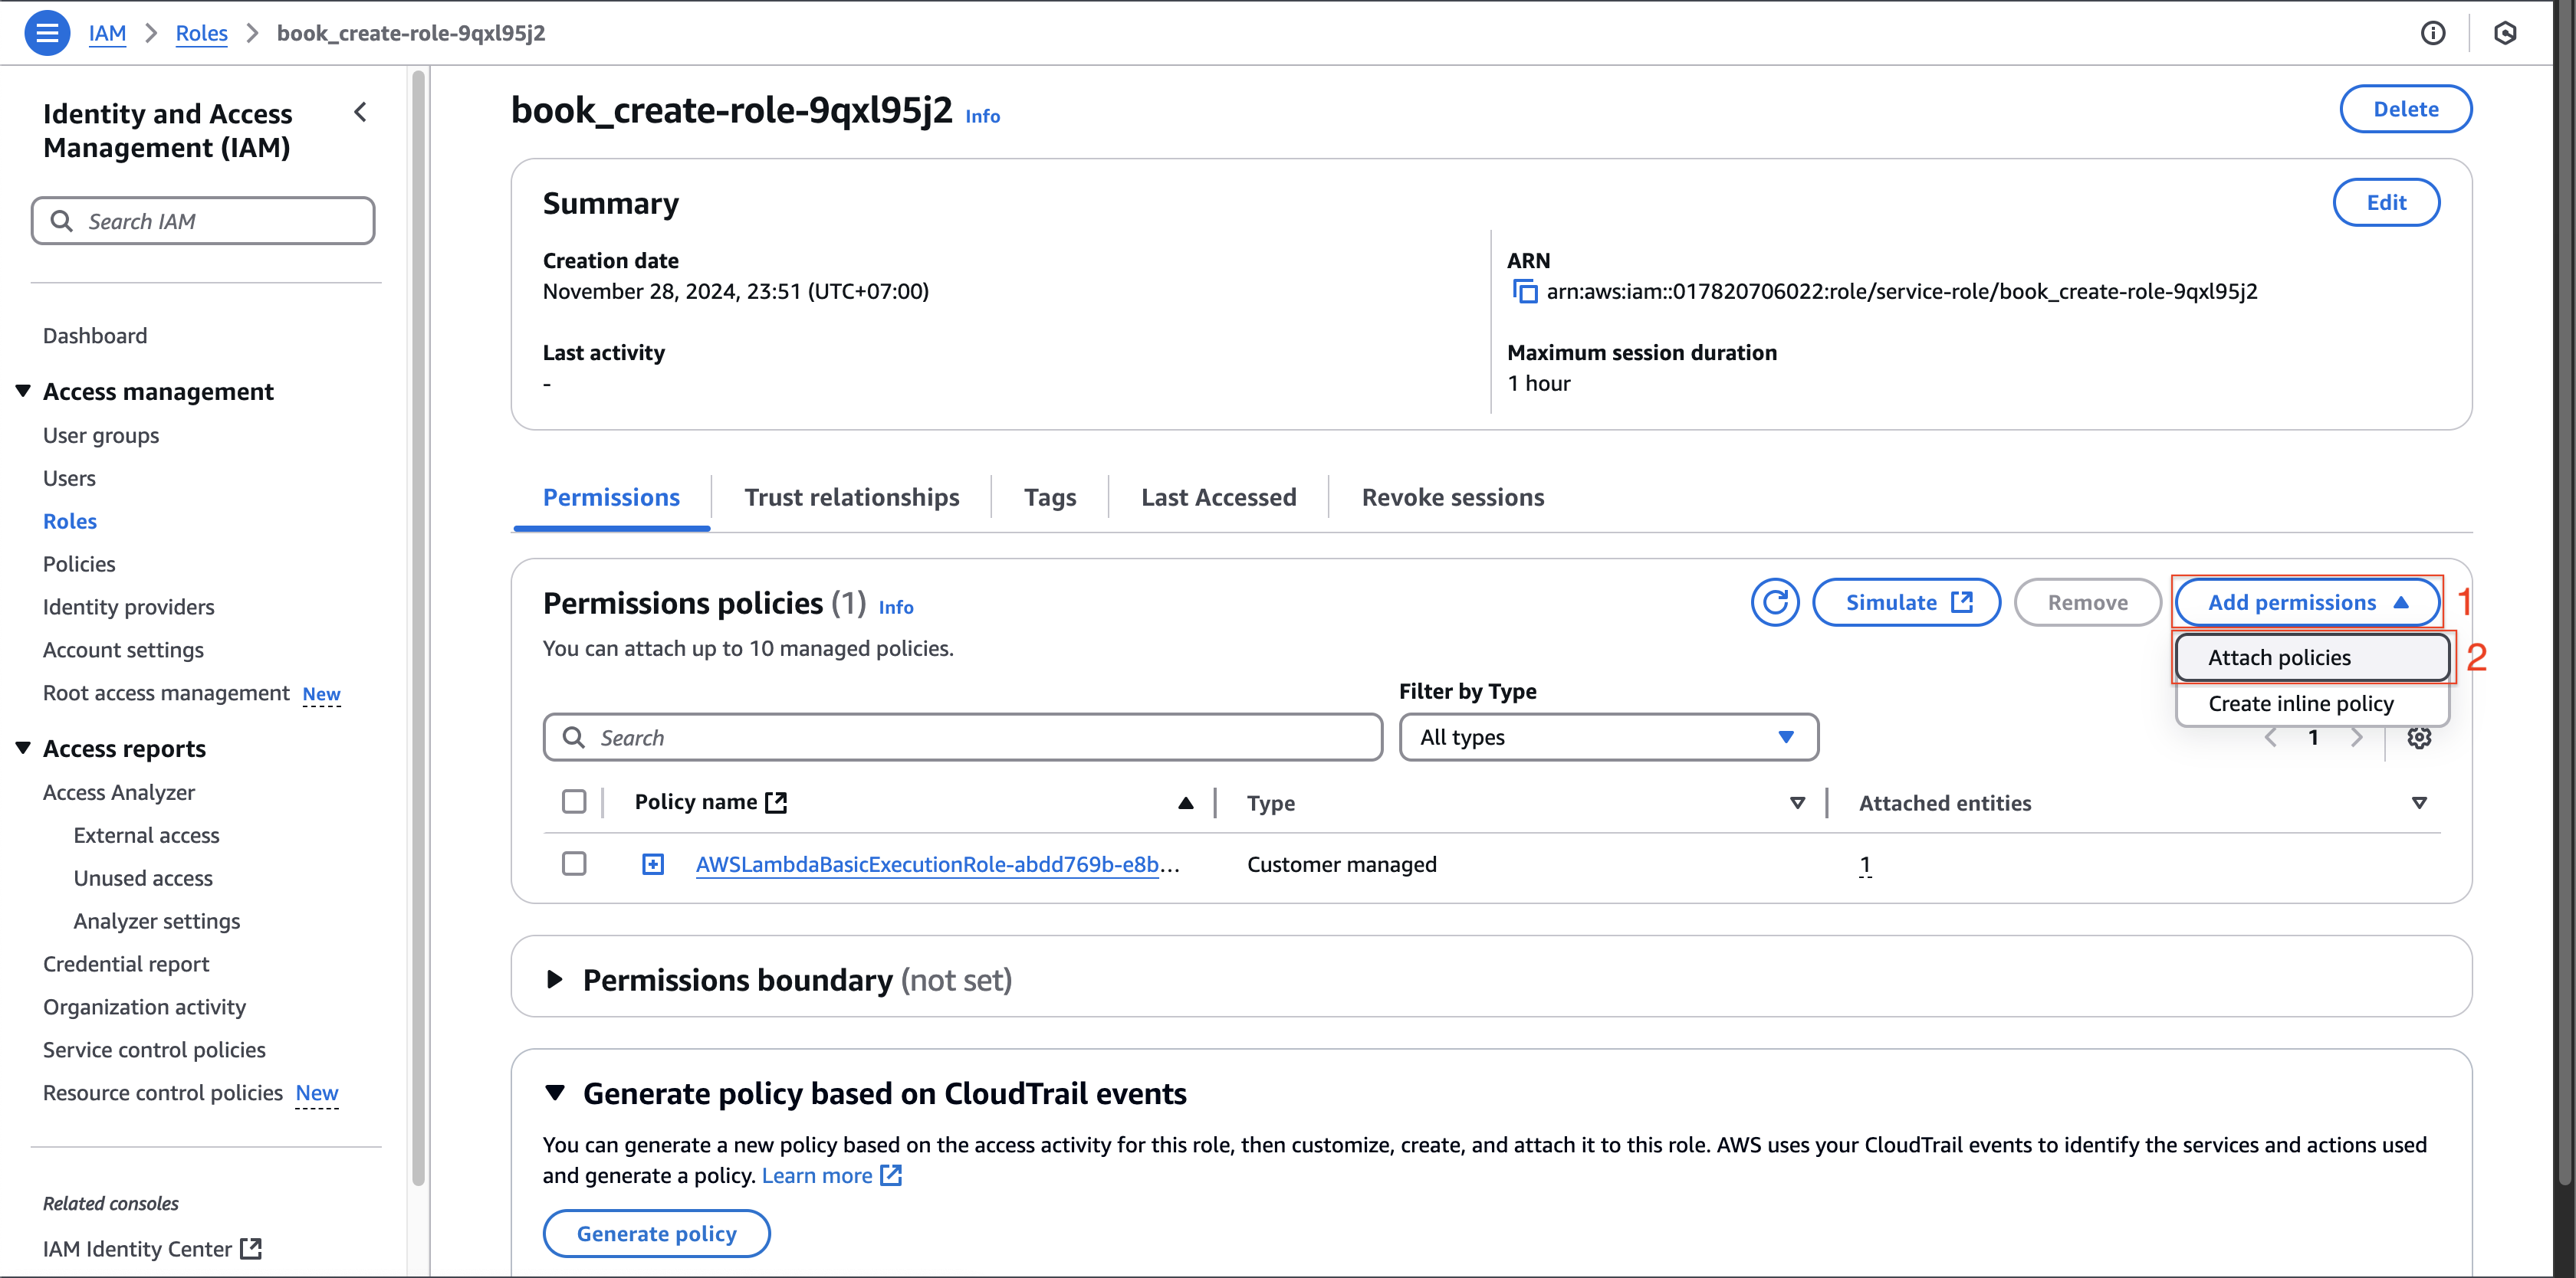Go to the next policies page

coord(2357,737)
